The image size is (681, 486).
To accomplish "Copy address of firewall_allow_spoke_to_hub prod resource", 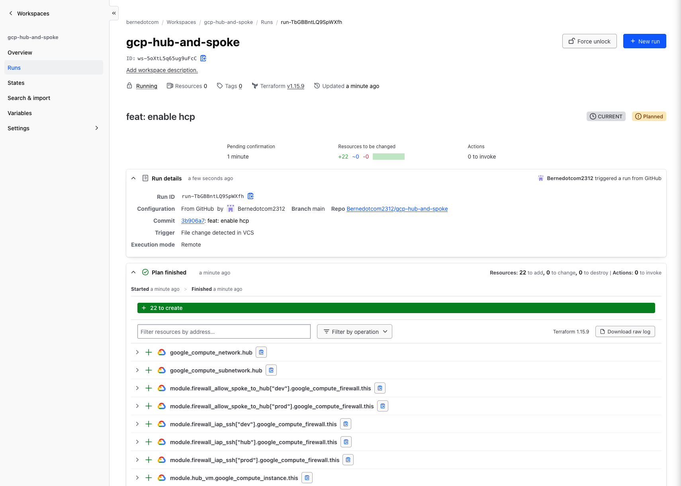I will point(383,406).
